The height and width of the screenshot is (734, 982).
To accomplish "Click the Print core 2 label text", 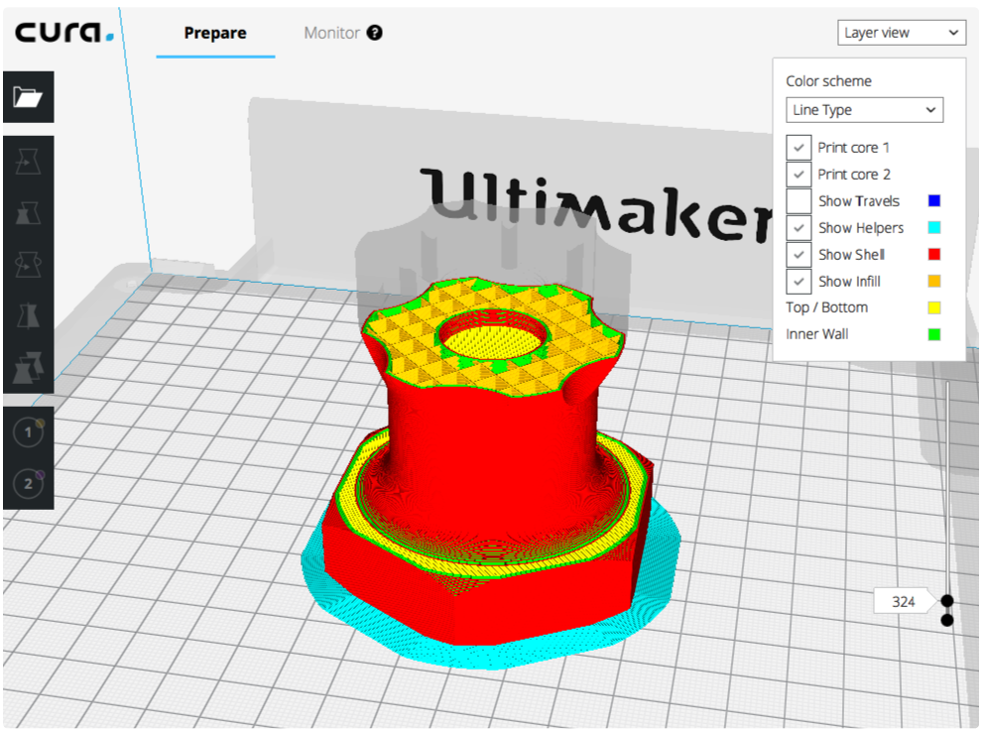I will click(854, 175).
